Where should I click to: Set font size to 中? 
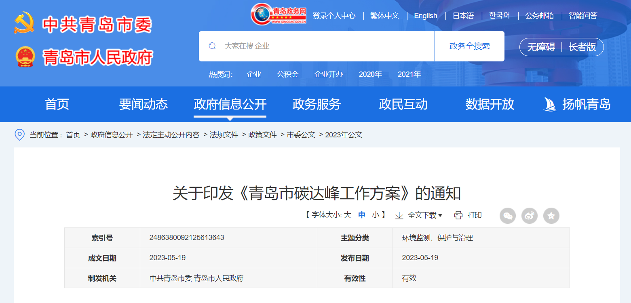(x=362, y=215)
